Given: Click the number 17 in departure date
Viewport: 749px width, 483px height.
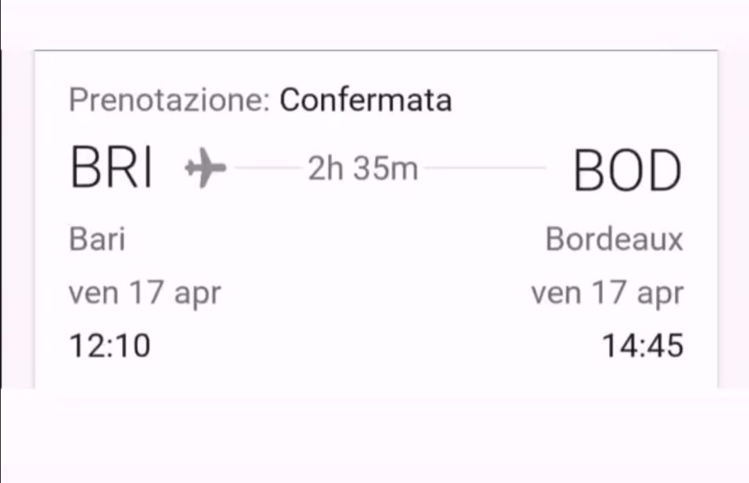Looking at the screenshot, I should point(146,292).
